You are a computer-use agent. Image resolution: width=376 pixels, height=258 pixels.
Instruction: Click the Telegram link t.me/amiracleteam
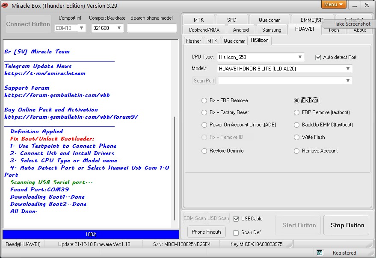pos(45,73)
